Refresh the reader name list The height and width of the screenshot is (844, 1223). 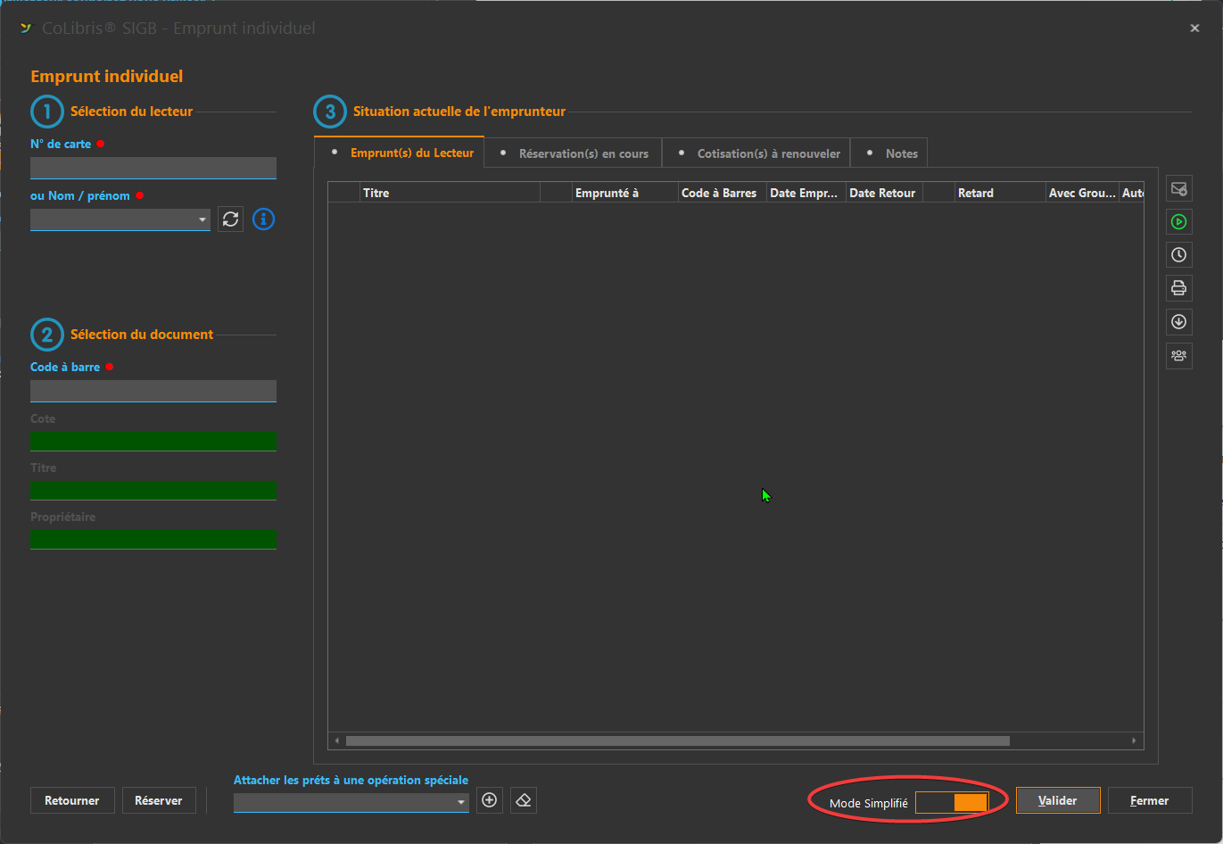coord(231,219)
